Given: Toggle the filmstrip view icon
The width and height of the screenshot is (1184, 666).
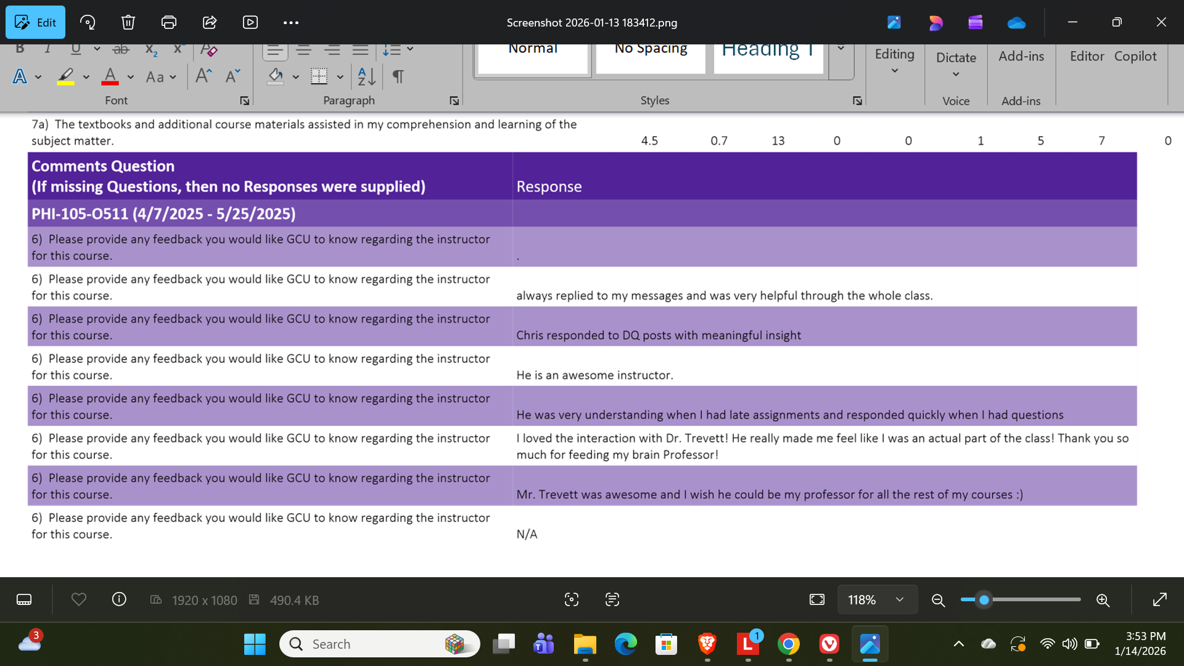Looking at the screenshot, I should [24, 599].
